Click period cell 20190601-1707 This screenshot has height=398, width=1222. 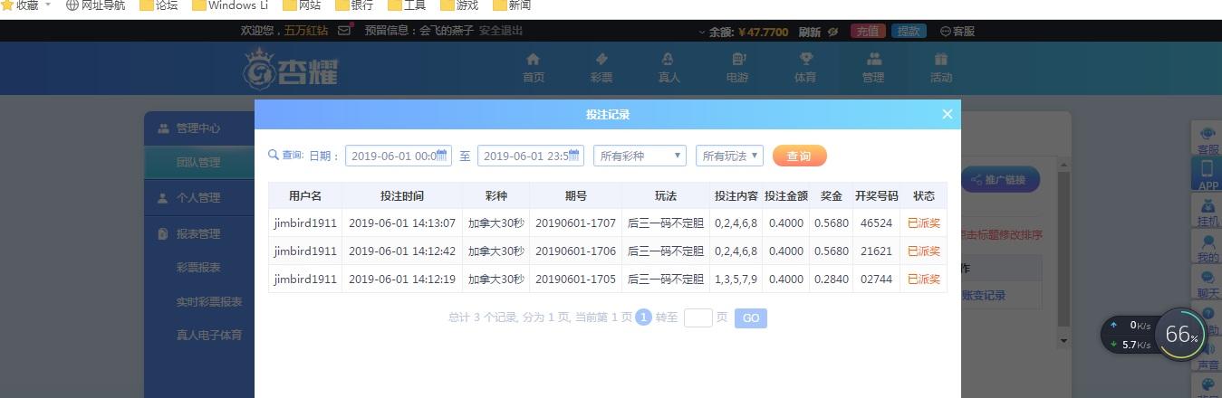click(575, 223)
